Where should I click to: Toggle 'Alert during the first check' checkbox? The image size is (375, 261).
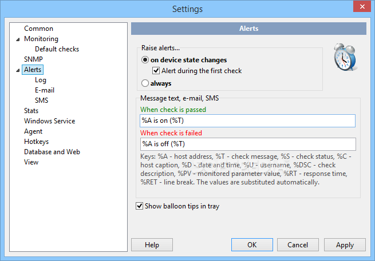156,71
